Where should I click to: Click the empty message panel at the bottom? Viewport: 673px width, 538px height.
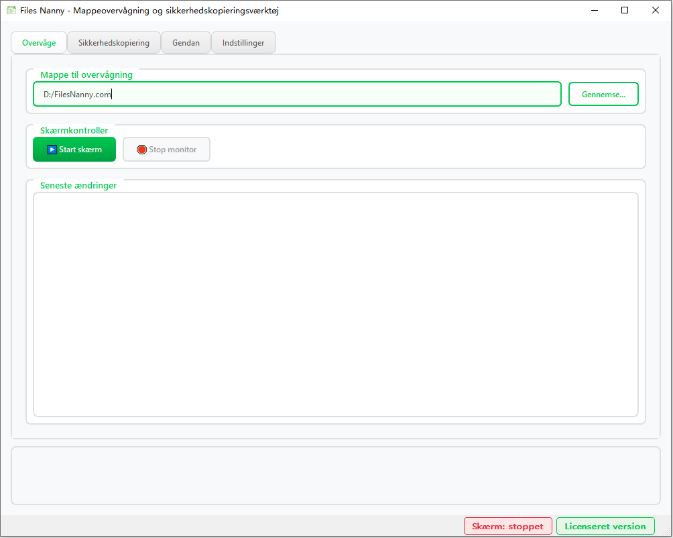[335, 475]
